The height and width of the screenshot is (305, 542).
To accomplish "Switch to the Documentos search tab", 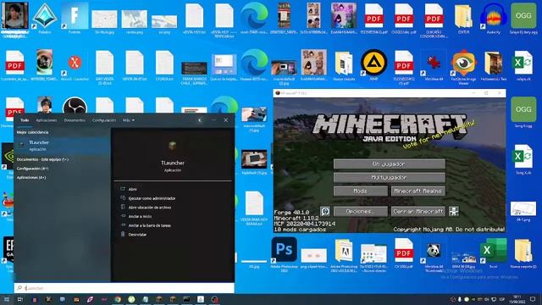I will click(x=75, y=120).
